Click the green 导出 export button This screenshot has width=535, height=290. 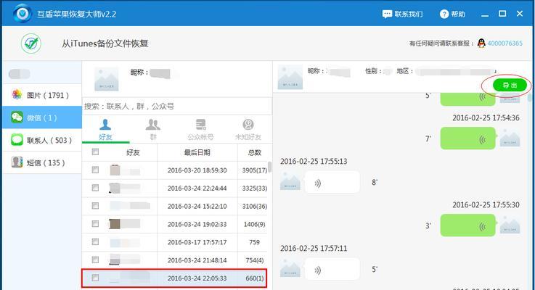[510, 86]
